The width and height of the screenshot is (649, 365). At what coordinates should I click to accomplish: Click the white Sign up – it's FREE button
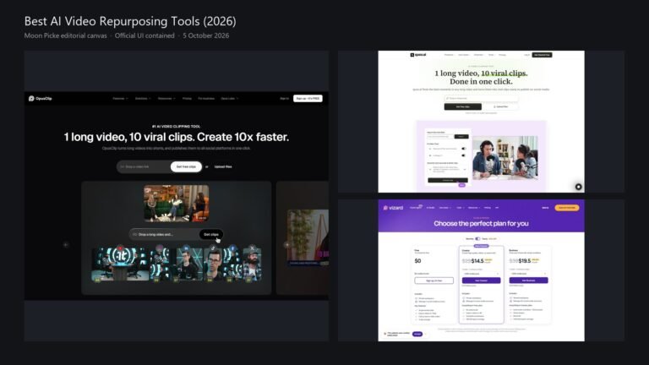(308, 99)
